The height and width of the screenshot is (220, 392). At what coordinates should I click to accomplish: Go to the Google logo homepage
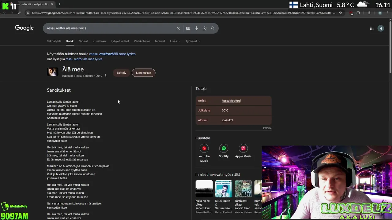point(24,28)
